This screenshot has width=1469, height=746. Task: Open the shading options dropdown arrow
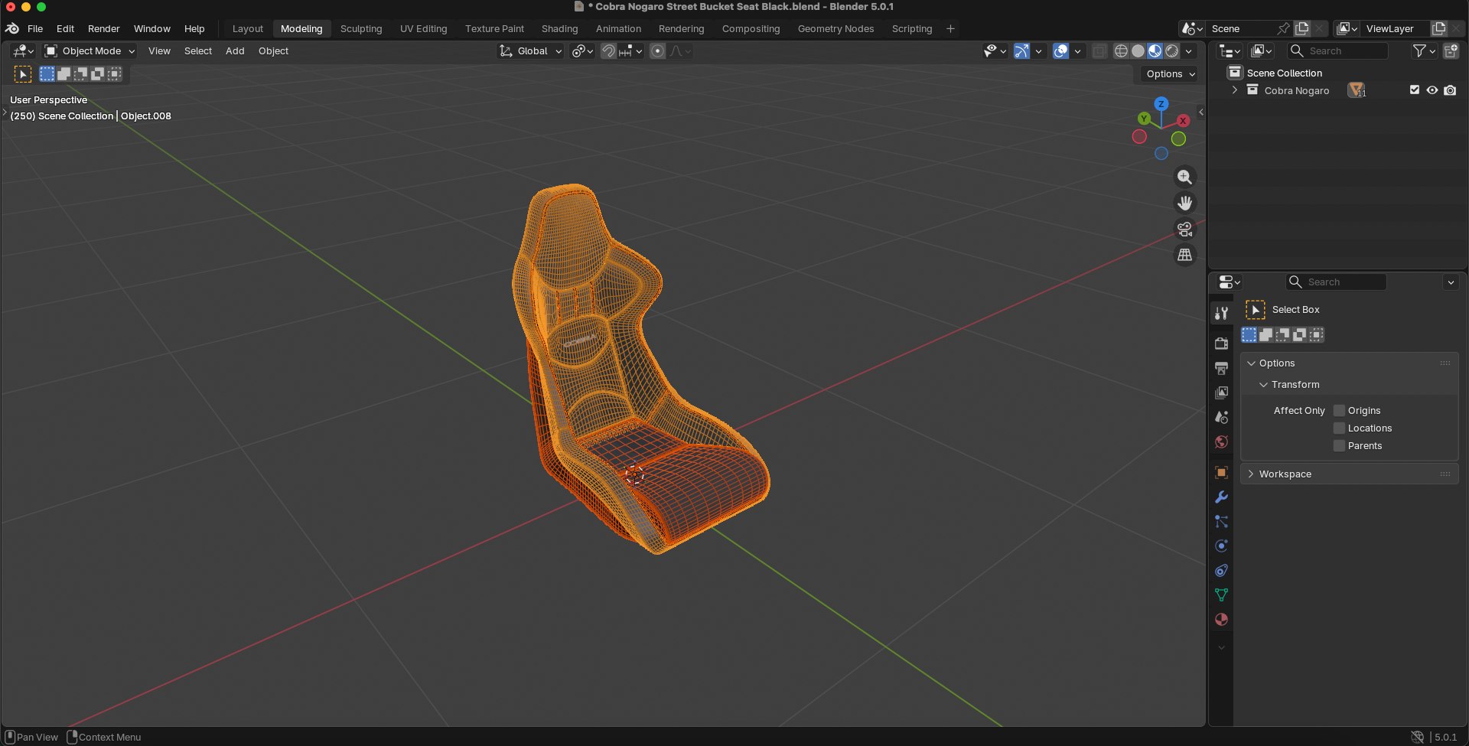point(1188,51)
